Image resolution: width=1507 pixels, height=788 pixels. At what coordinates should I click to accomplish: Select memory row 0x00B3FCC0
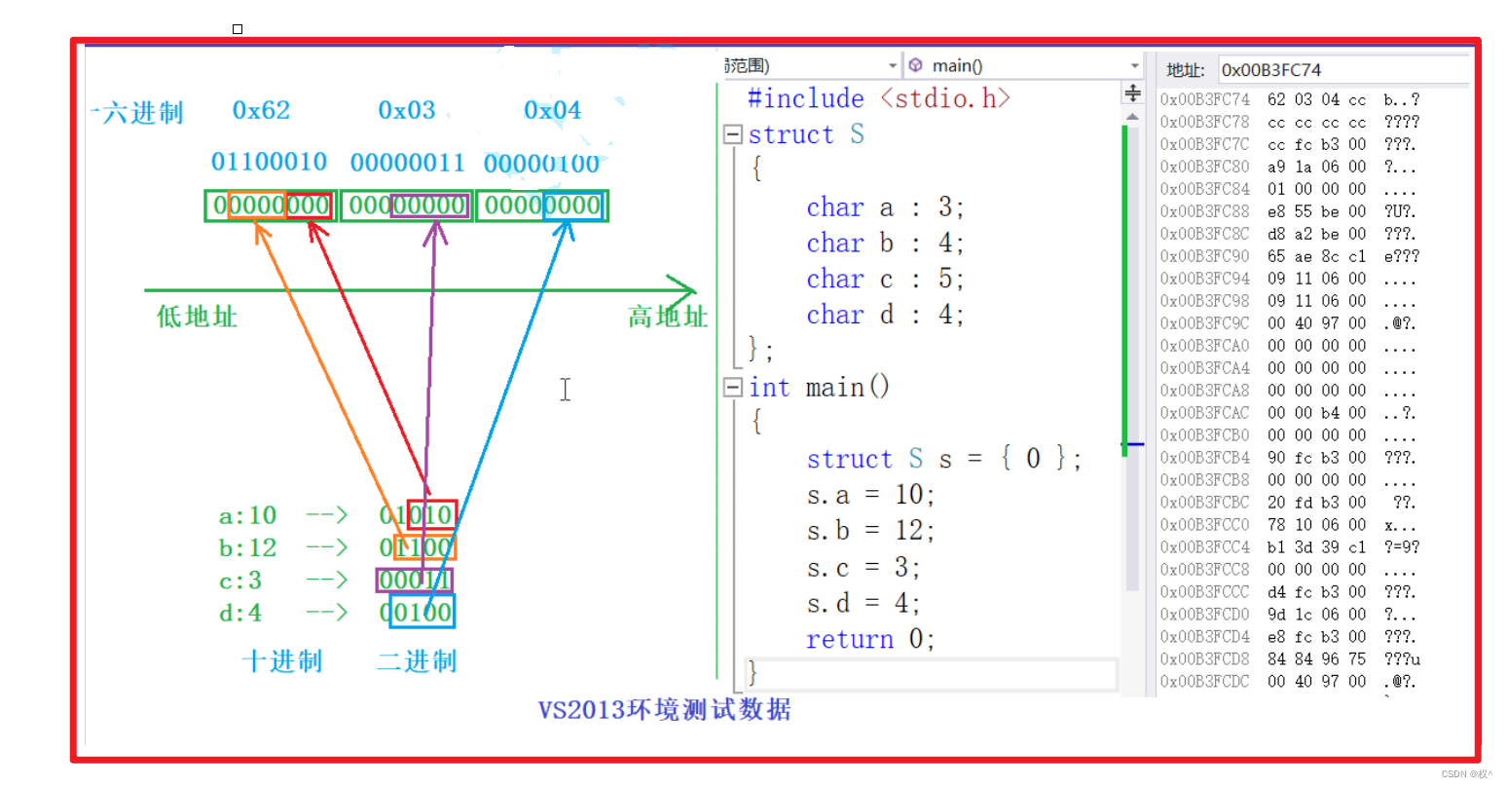[x=1290, y=525]
